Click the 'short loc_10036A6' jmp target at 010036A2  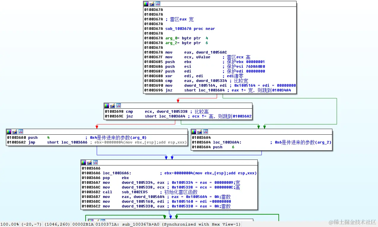[67, 142]
